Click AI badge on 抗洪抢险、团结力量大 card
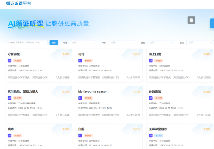 click(10, 98)
